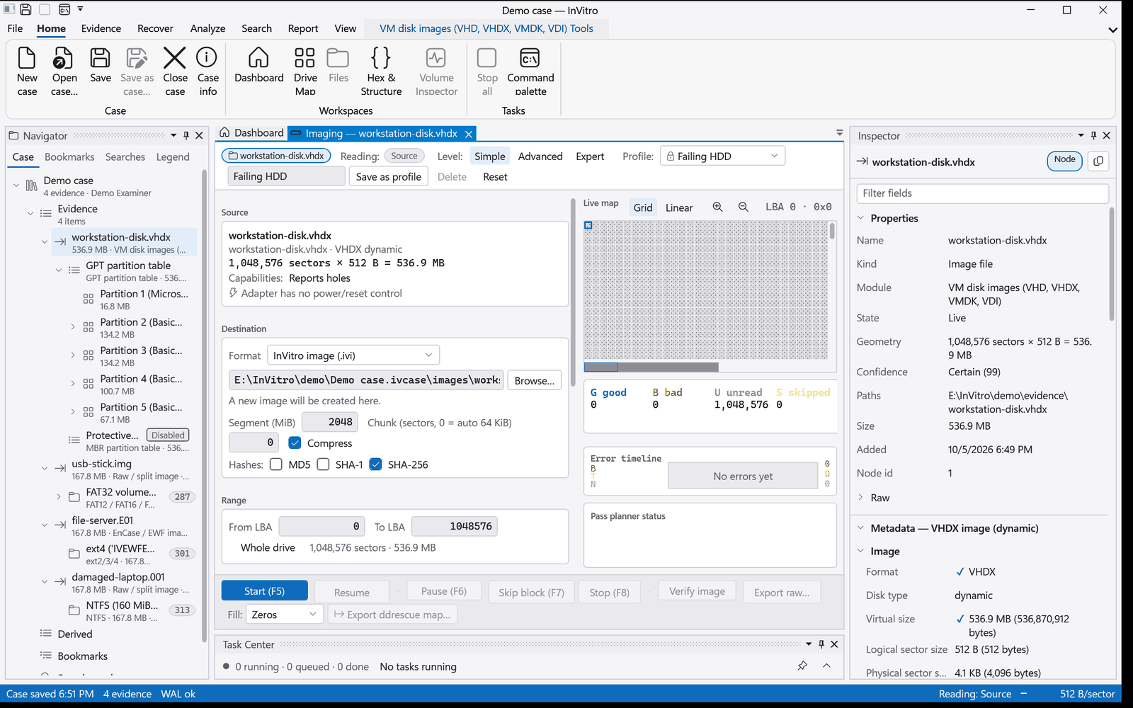
Task: Click the Inspector panel vertical scrollbar
Action: (1111, 263)
